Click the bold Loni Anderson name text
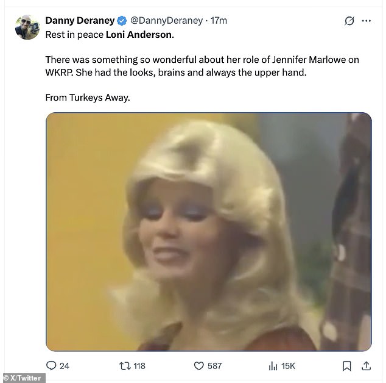Screen dimensions: 386x383 (x=139, y=34)
